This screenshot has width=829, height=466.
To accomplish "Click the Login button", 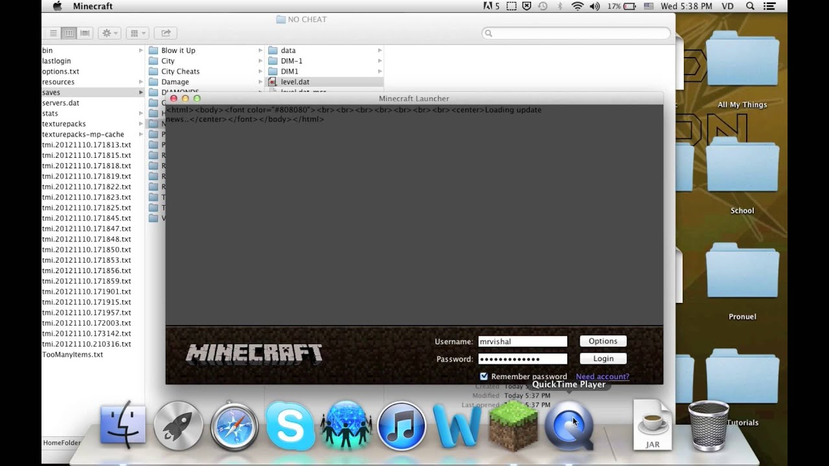I will (x=603, y=359).
